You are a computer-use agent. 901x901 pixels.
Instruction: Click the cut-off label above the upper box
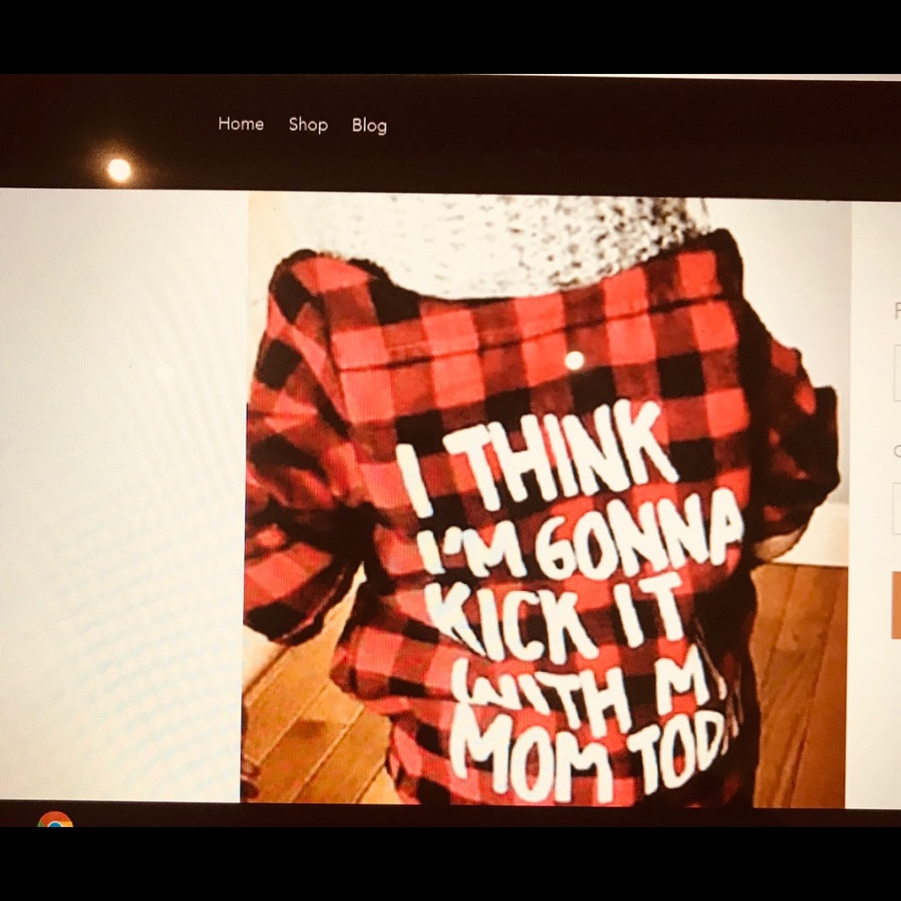tap(896, 312)
